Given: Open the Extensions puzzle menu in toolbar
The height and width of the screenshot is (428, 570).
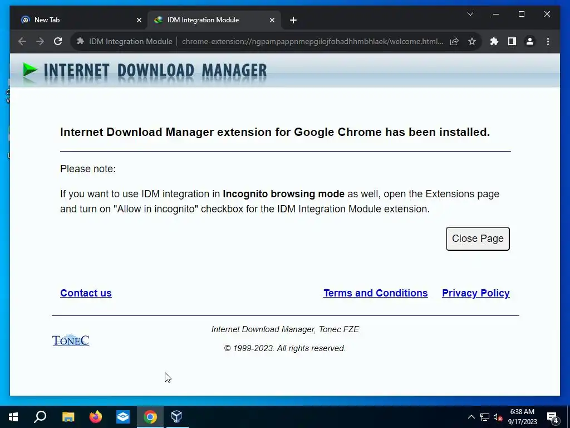Looking at the screenshot, I should pos(494,41).
